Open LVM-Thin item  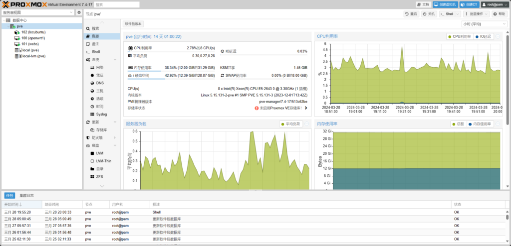(x=102, y=161)
